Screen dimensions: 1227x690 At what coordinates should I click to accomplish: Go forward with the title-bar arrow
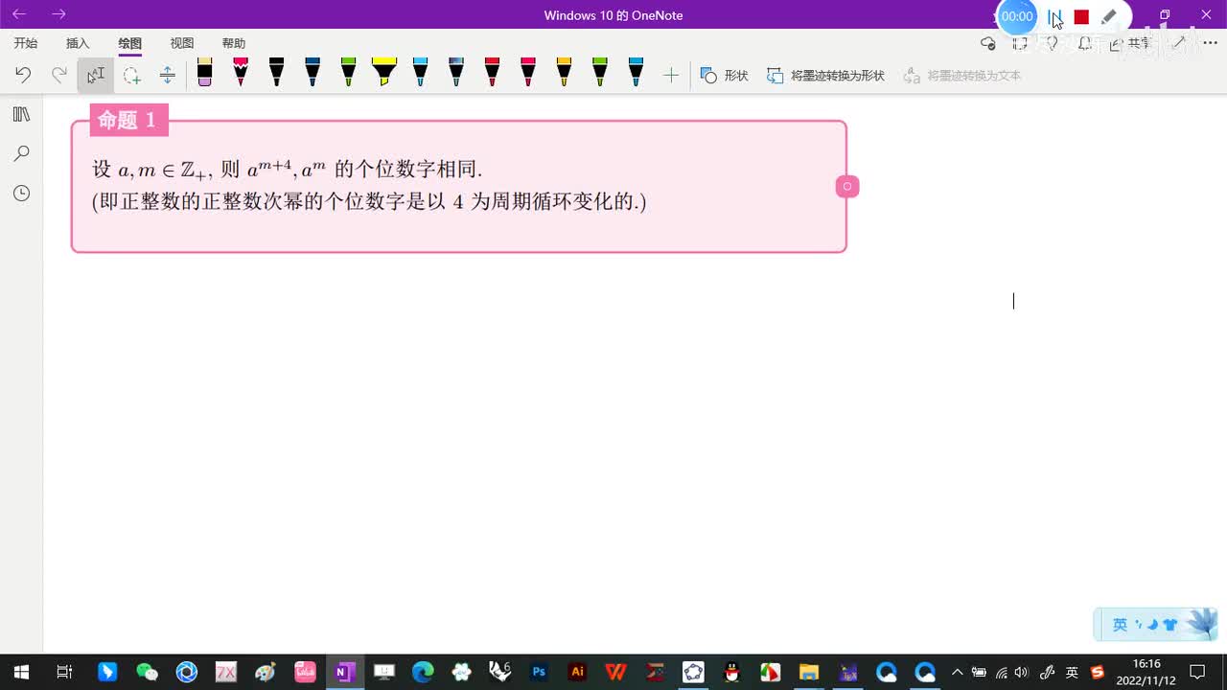(58, 14)
